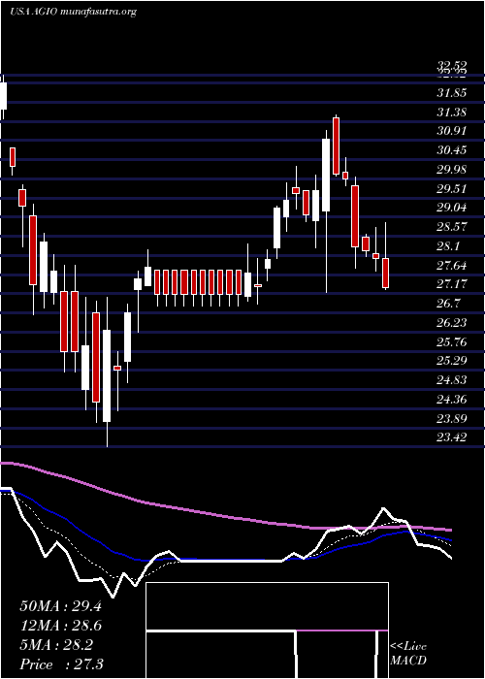Click the 29.04 price axis label
This screenshot has width=485, height=679.
453,208
